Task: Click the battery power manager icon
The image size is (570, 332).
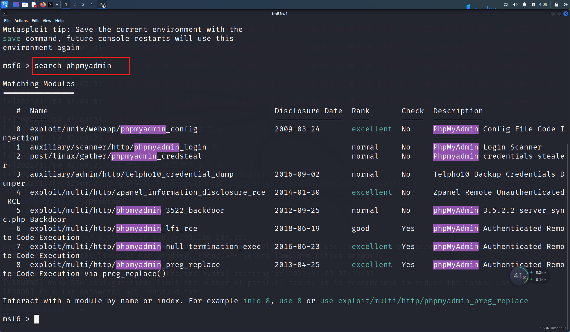Action: [x=533, y=4]
